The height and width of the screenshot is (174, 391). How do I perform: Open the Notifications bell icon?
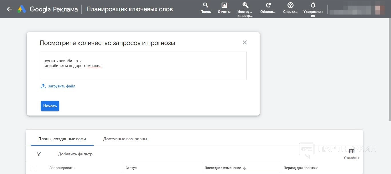point(313,5)
